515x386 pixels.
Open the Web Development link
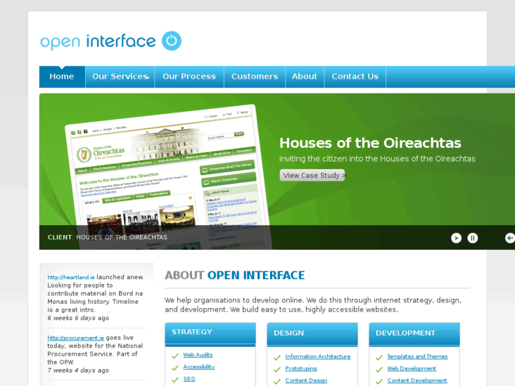[x=411, y=368]
